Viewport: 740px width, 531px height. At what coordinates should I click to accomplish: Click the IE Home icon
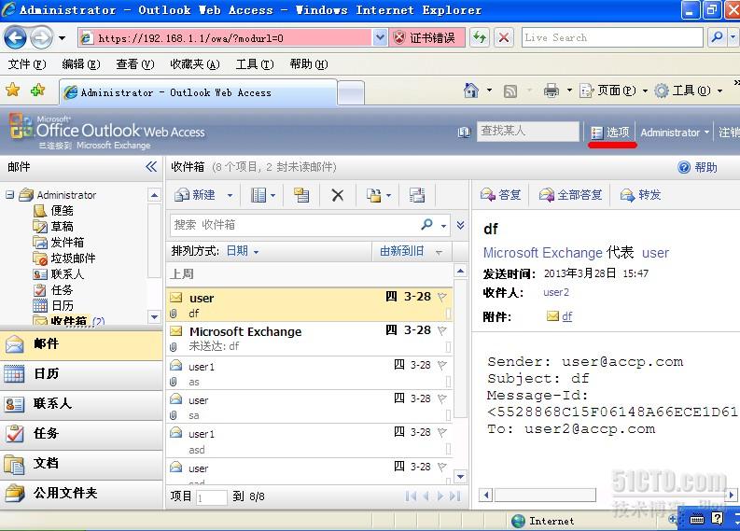(x=471, y=91)
